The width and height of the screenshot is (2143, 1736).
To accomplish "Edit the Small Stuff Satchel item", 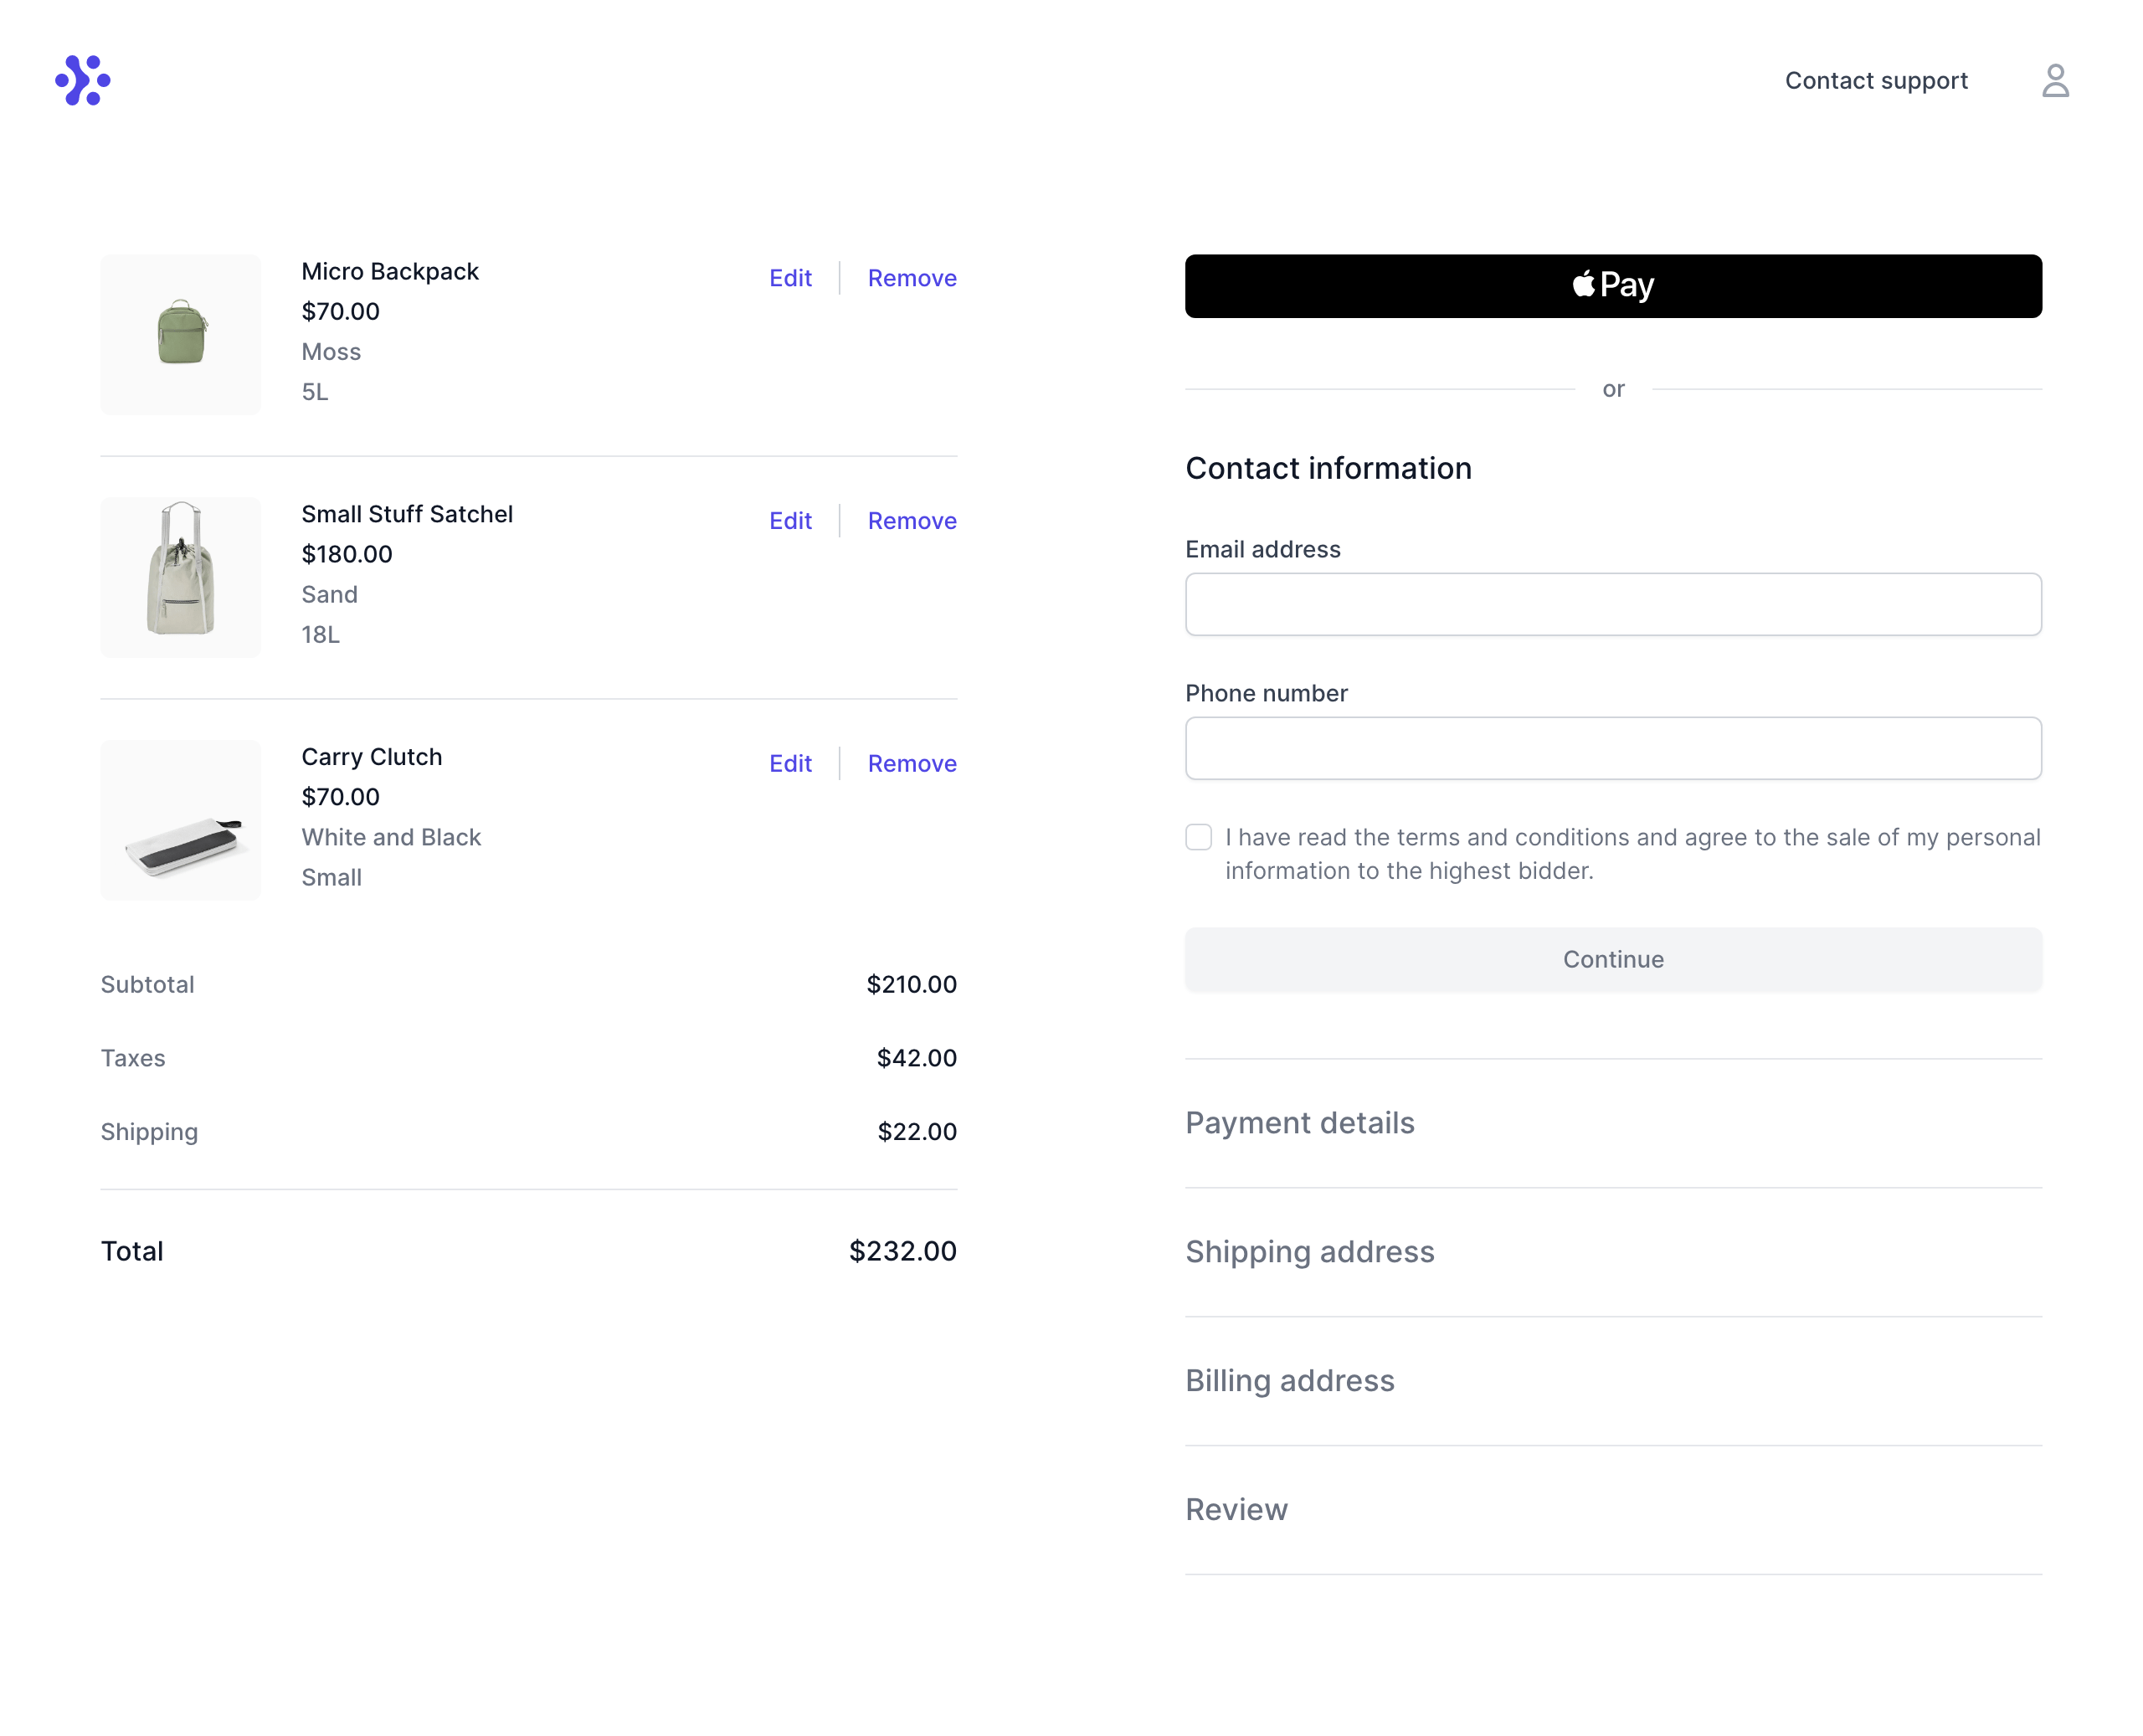I will pos(790,521).
